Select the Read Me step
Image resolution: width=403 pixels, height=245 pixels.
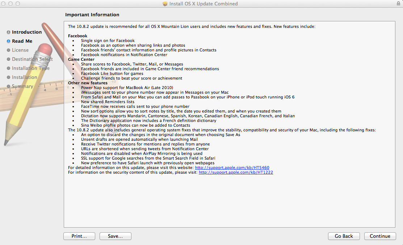point(22,41)
